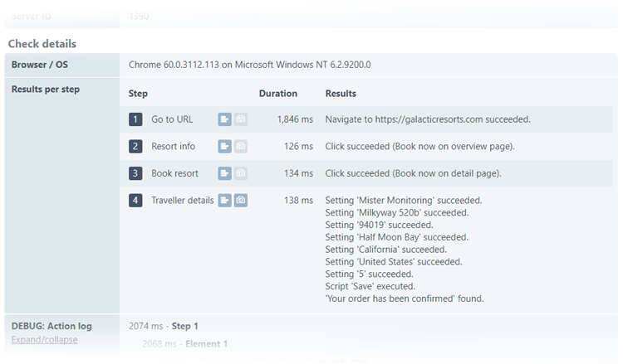
Task: View screenshot camera icon for Traveller details step
Action: pos(240,200)
